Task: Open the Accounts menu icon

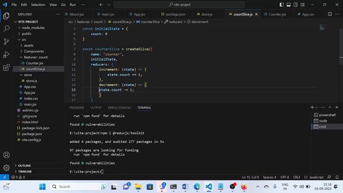Action: (6, 155)
